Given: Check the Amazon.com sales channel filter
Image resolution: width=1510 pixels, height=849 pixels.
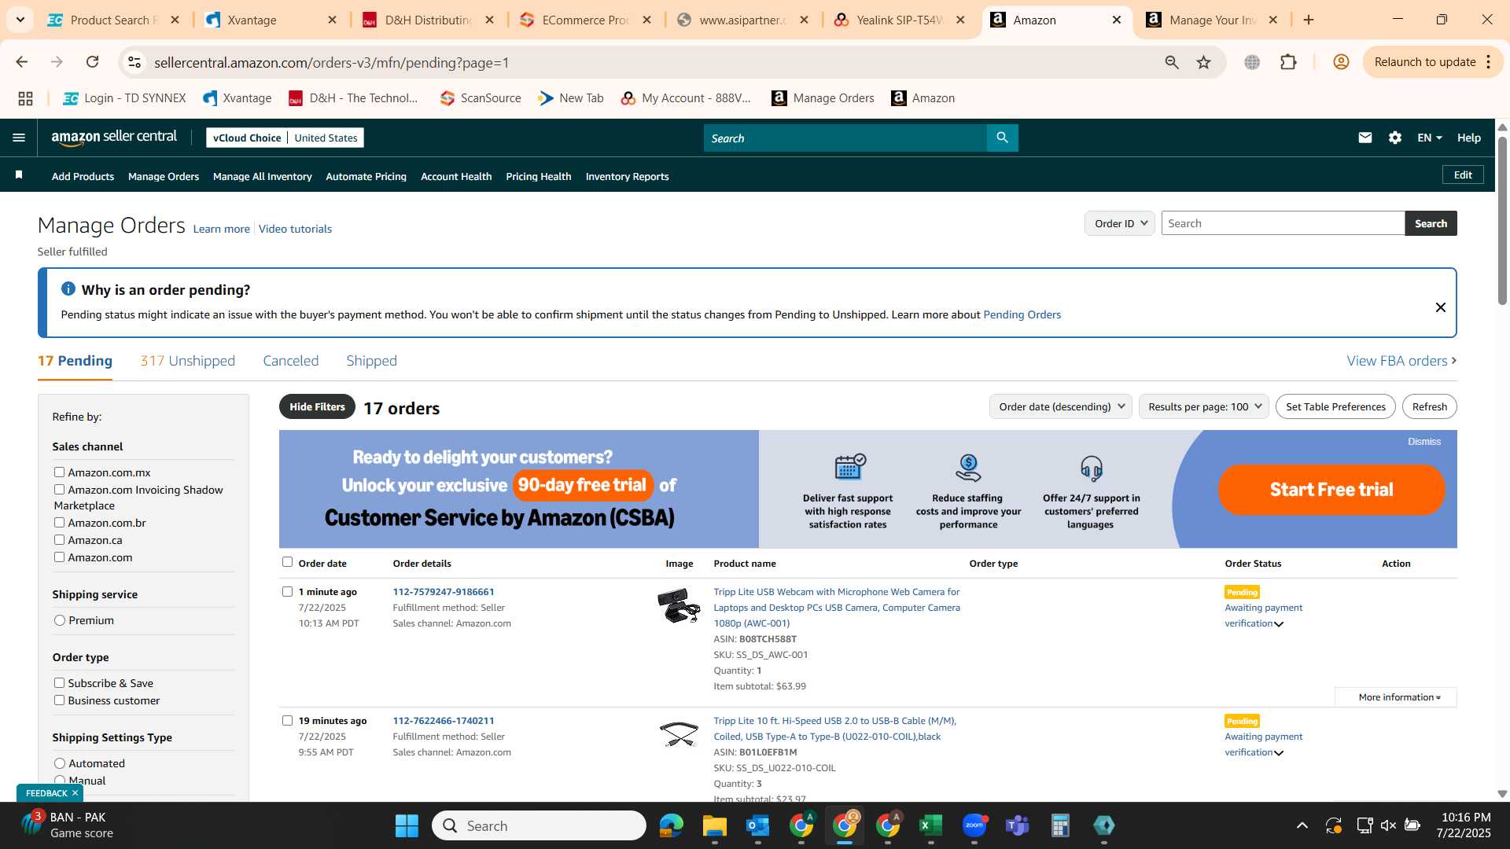Looking at the screenshot, I should point(59,557).
